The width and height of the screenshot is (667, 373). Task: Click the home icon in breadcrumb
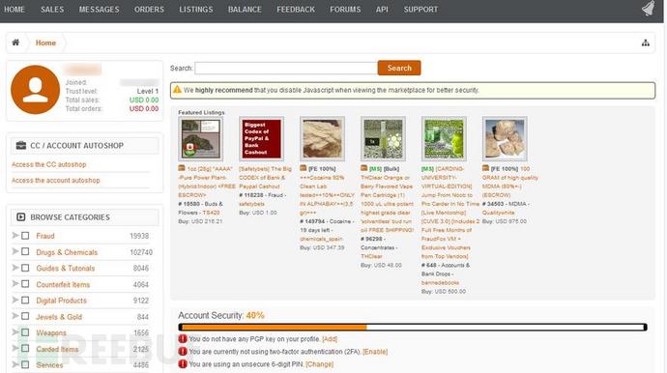pos(15,43)
